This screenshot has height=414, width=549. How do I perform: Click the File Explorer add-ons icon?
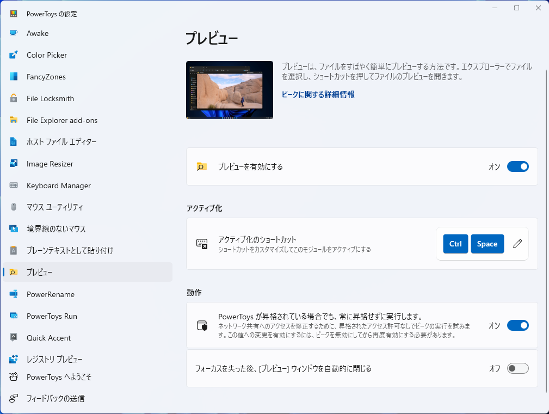point(15,120)
